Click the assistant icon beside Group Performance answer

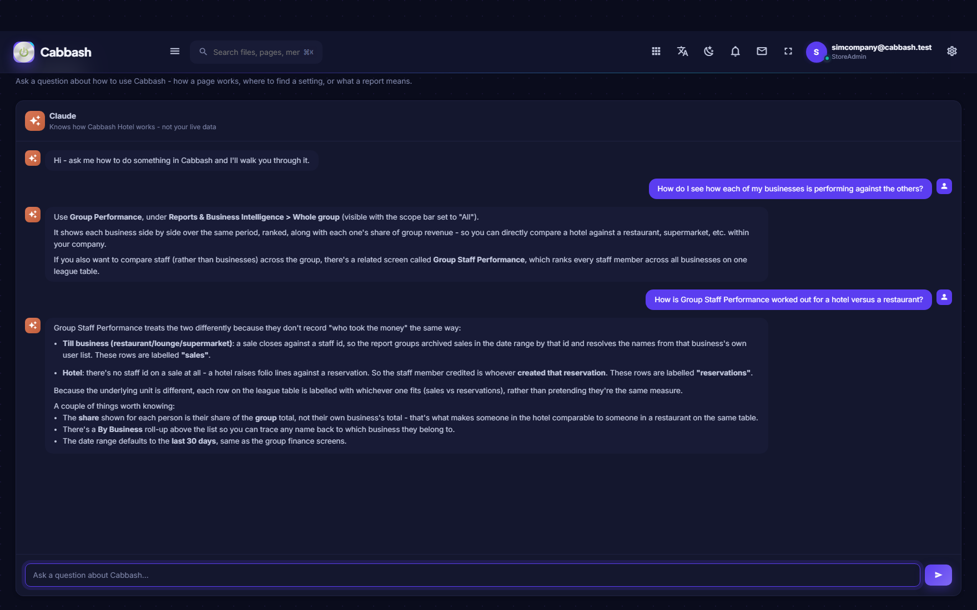click(33, 215)
